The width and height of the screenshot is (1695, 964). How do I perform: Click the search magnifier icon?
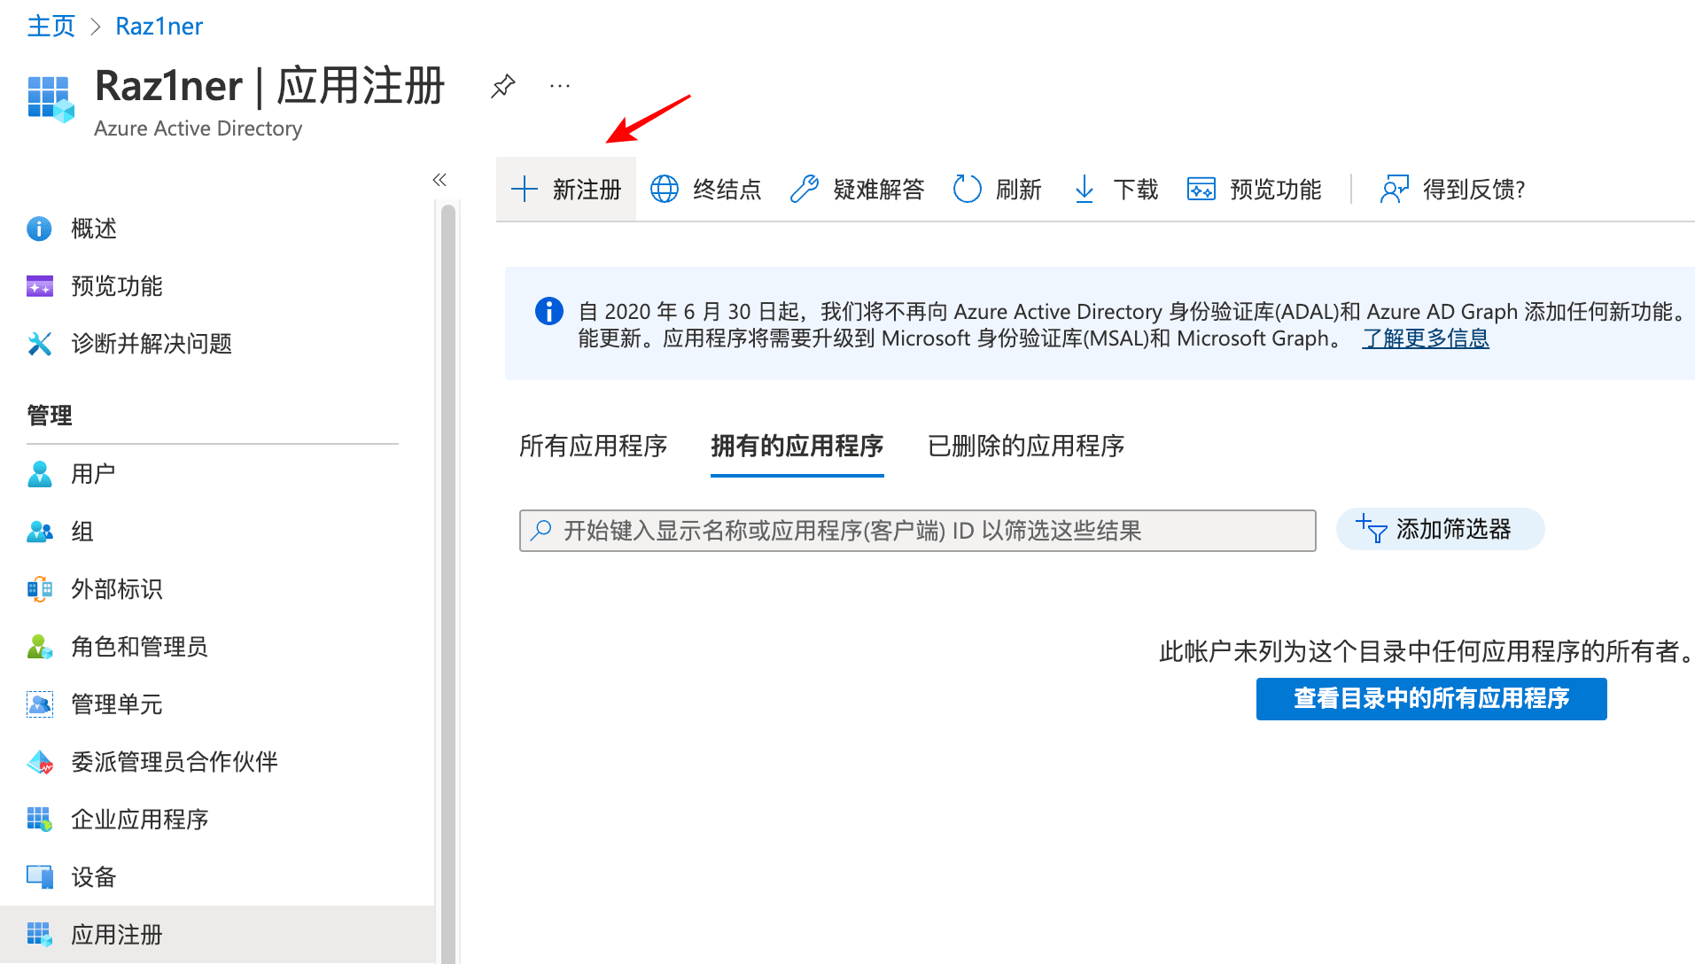(540, 530)
